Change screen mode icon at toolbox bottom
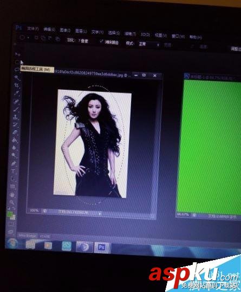 [x=11, y=232]
